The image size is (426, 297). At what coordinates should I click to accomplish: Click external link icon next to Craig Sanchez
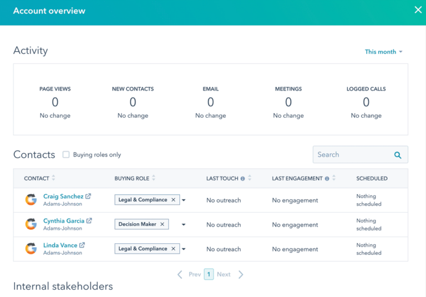point(88,196)
